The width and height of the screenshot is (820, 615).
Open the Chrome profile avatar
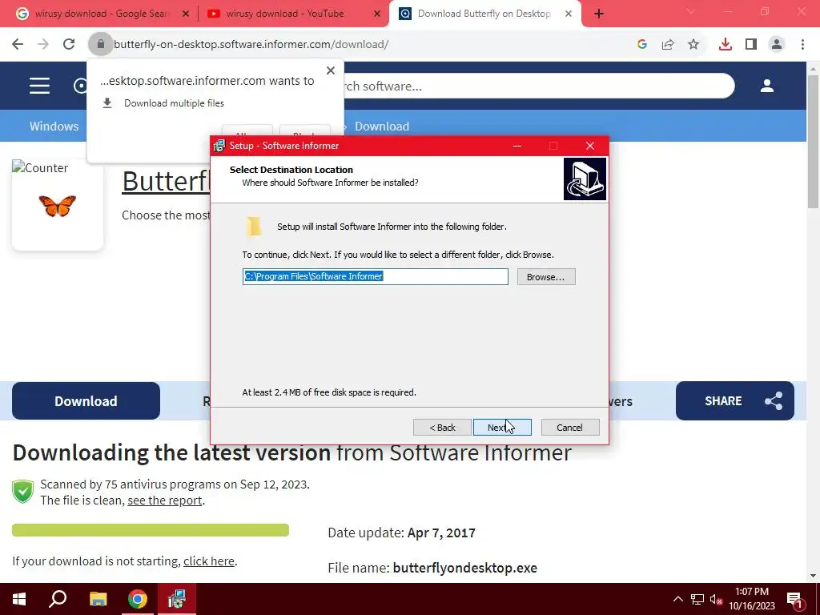[x=777, y=45]
